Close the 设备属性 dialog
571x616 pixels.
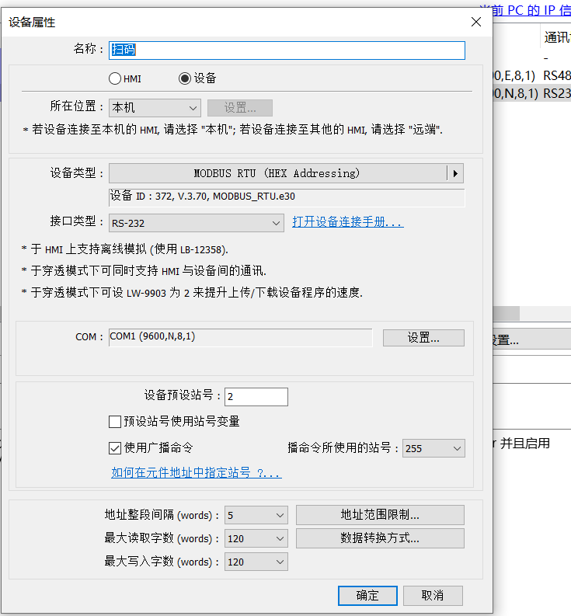(476, 22)
